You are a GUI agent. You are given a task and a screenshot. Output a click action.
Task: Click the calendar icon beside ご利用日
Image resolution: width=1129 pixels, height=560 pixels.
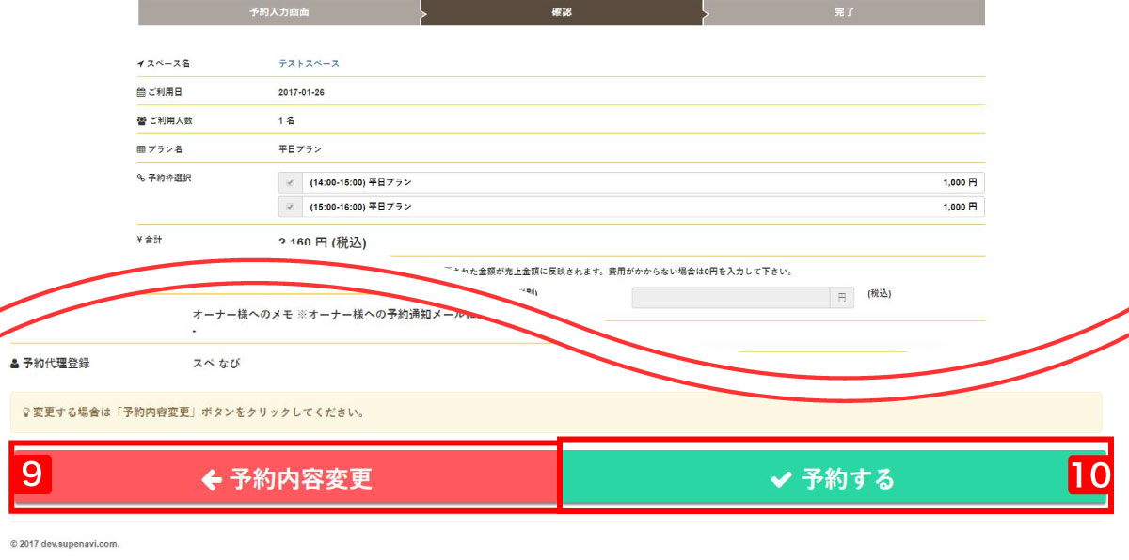[x=141, y=92]
